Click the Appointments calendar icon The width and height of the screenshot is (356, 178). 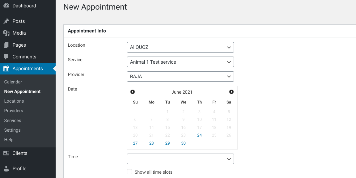click(6, 69)
